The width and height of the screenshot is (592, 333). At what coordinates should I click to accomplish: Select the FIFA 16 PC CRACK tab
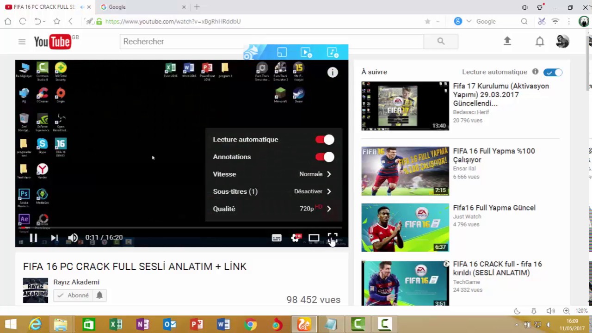48,7
